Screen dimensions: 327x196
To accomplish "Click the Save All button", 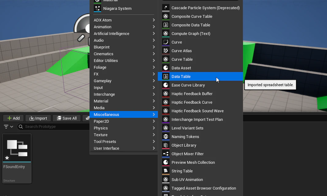I will 67,118.
